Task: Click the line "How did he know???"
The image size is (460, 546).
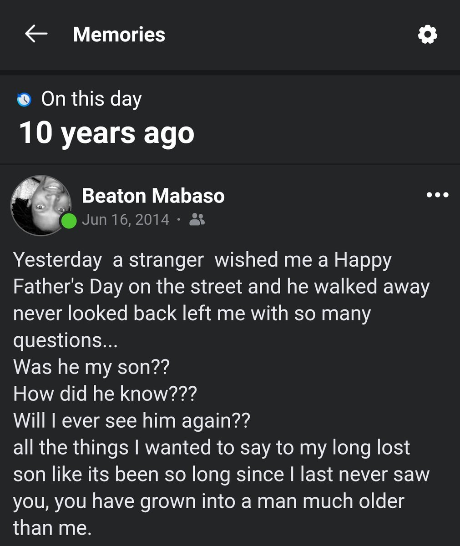Action: [105, 394]
